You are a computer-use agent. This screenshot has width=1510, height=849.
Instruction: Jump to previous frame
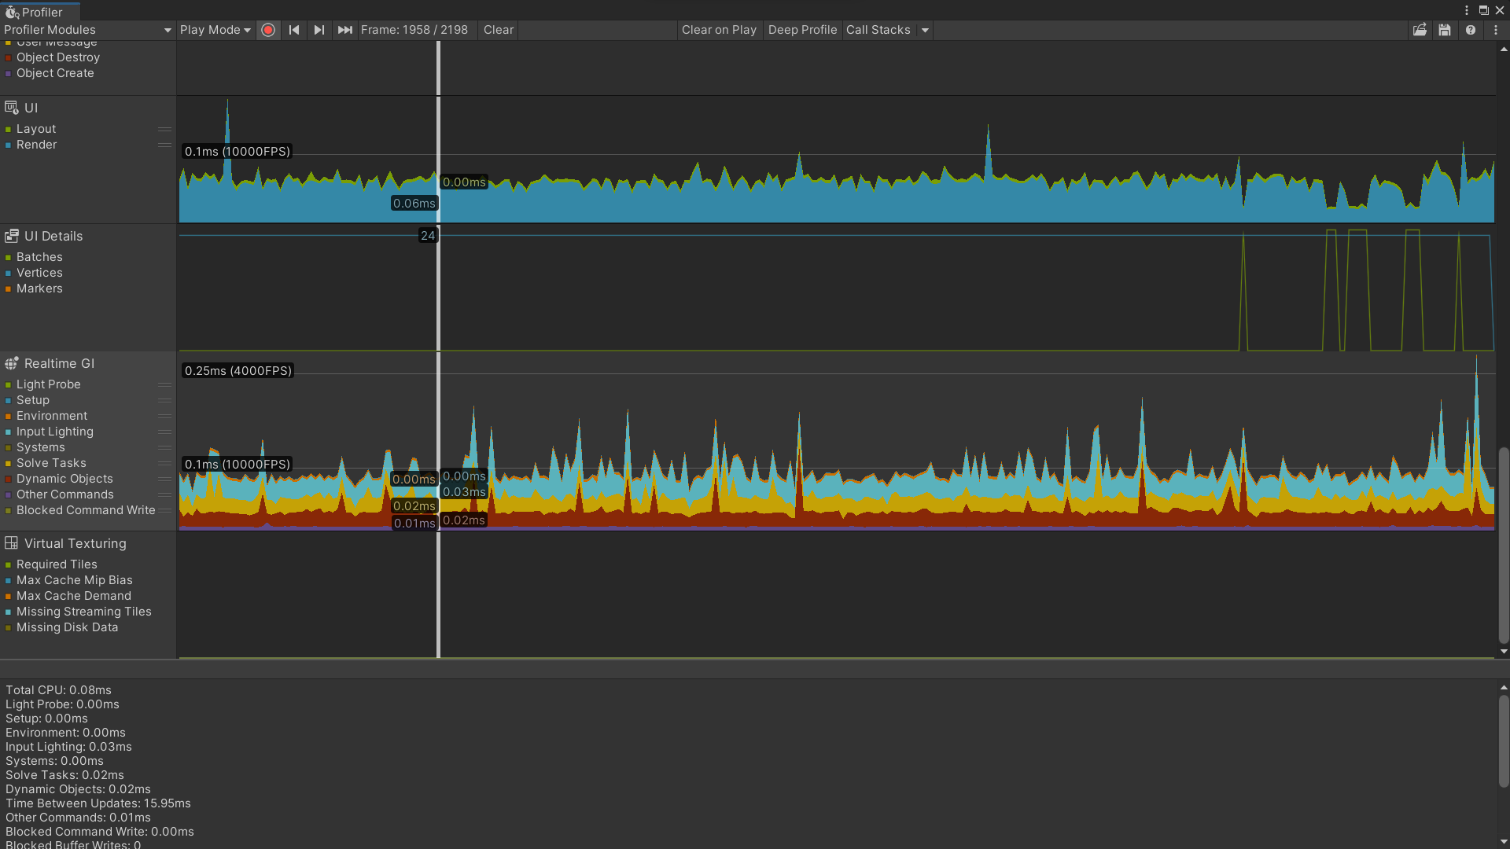(x=294, y=30)
